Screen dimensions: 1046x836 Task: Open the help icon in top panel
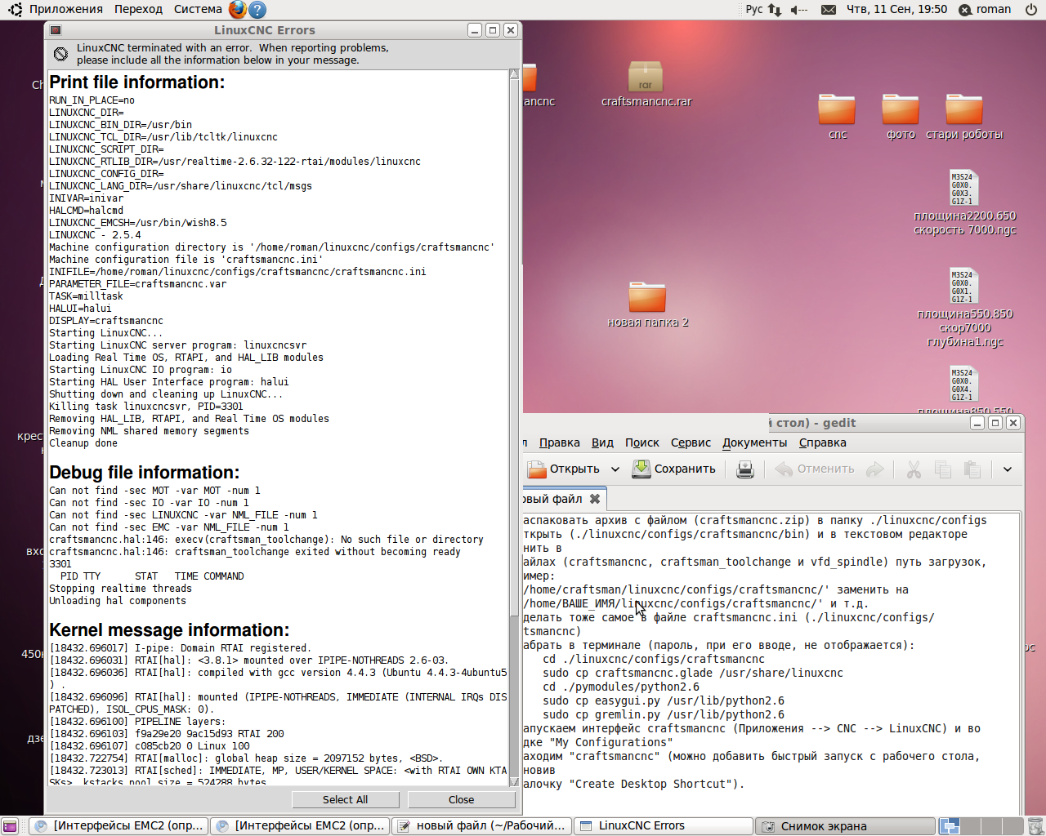[257, 10]
